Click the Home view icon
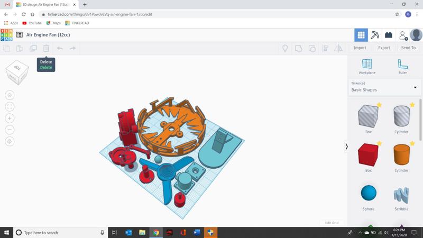The width and height of the screenshot is (423, 238). click(10, 95)
